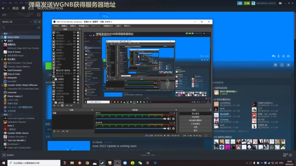Click the system sound volume slider

click(131, 128)
